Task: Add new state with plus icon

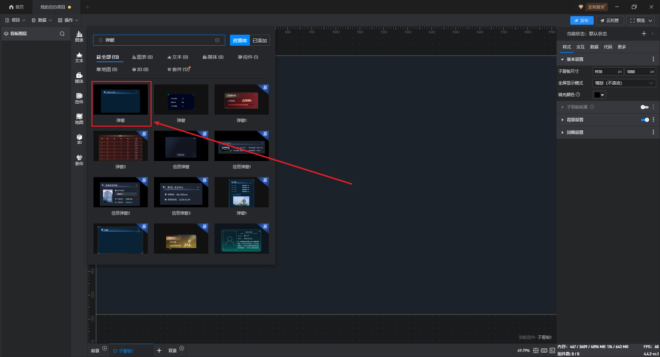Action: coord(644,34)
